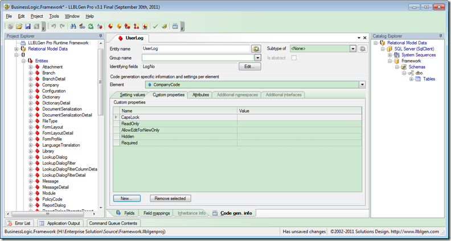Select the Hidden property row
451x241 pixels.
pyautogui.click(x=237, y=136)
